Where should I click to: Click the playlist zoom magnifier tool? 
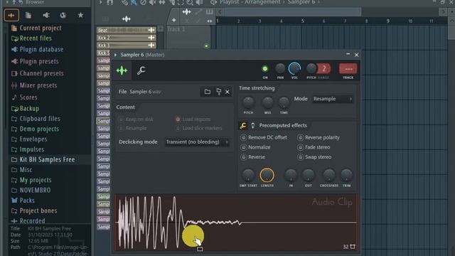coord(190,3)
